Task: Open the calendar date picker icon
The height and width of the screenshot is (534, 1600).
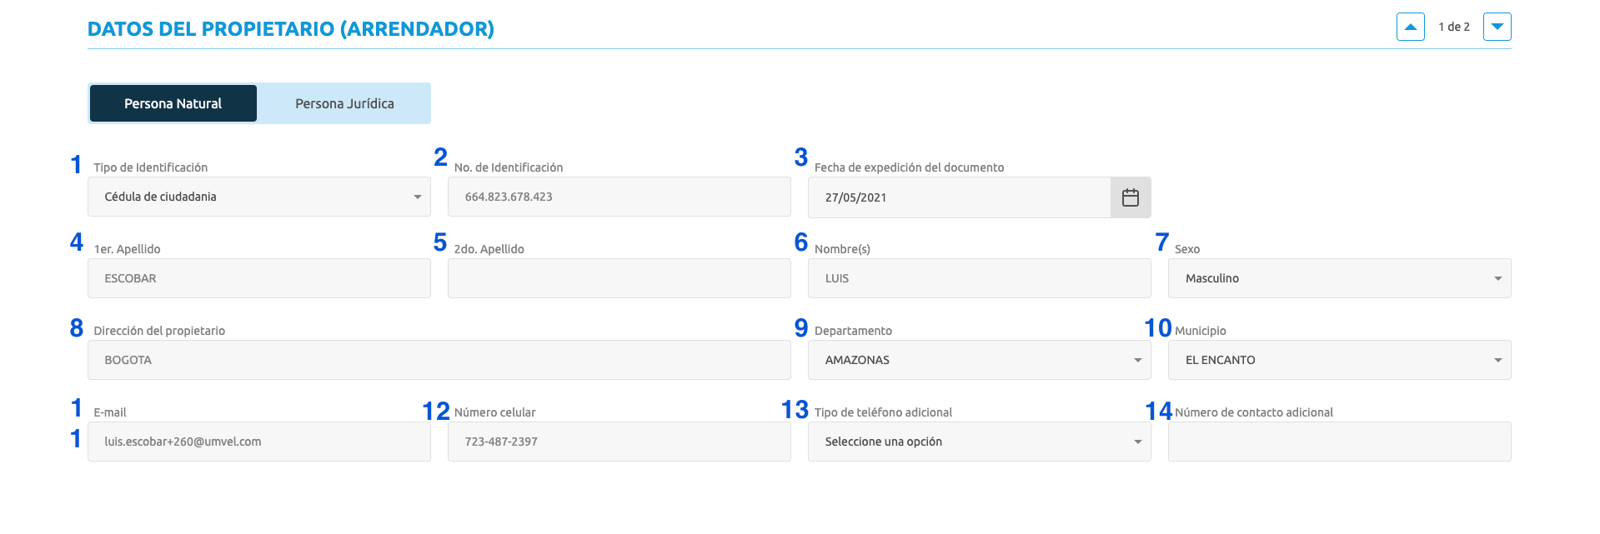Action: tap(1131, 197)
